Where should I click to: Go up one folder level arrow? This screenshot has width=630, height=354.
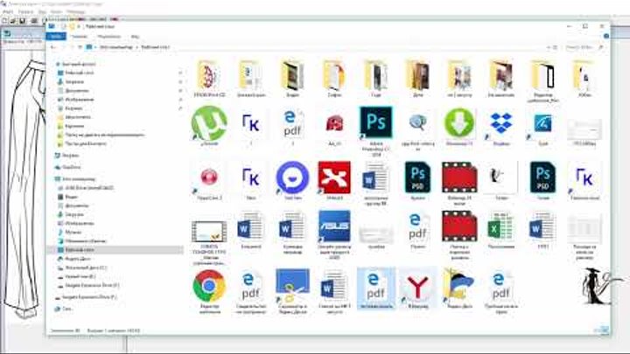(80, 47)
